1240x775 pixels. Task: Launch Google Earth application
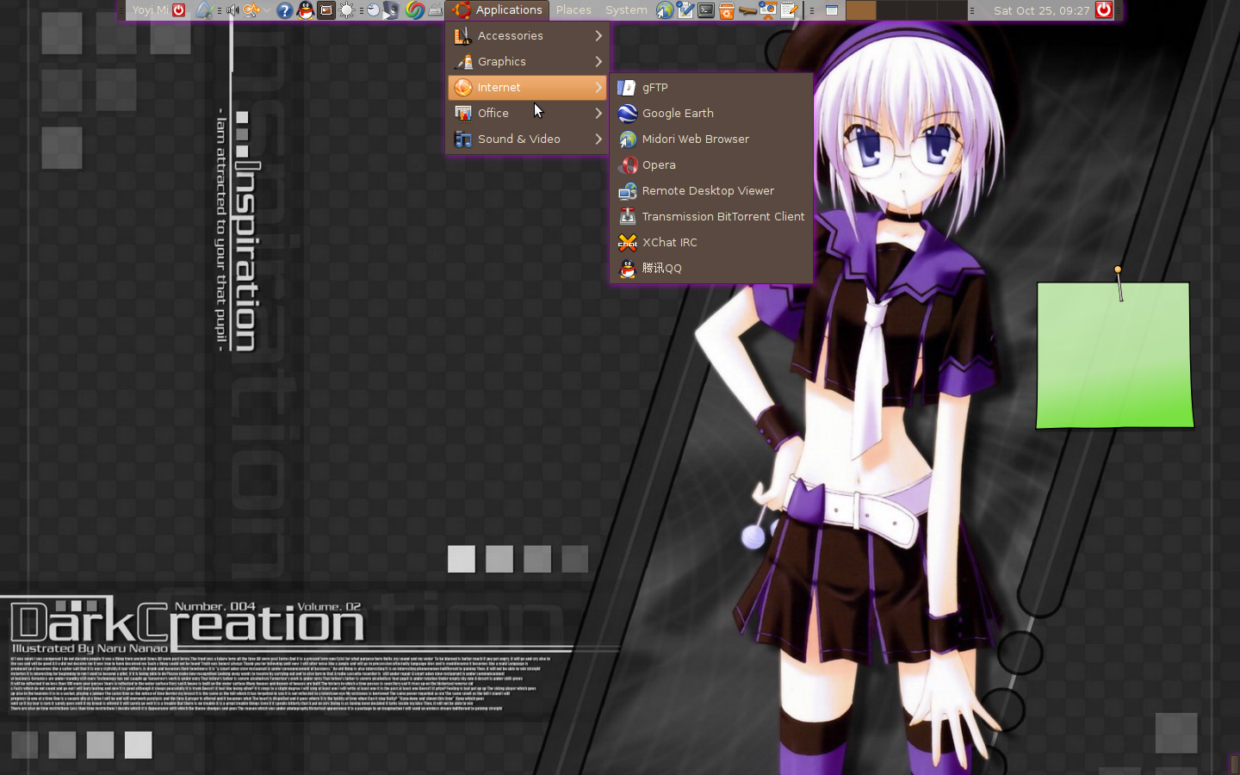[711, 113]
